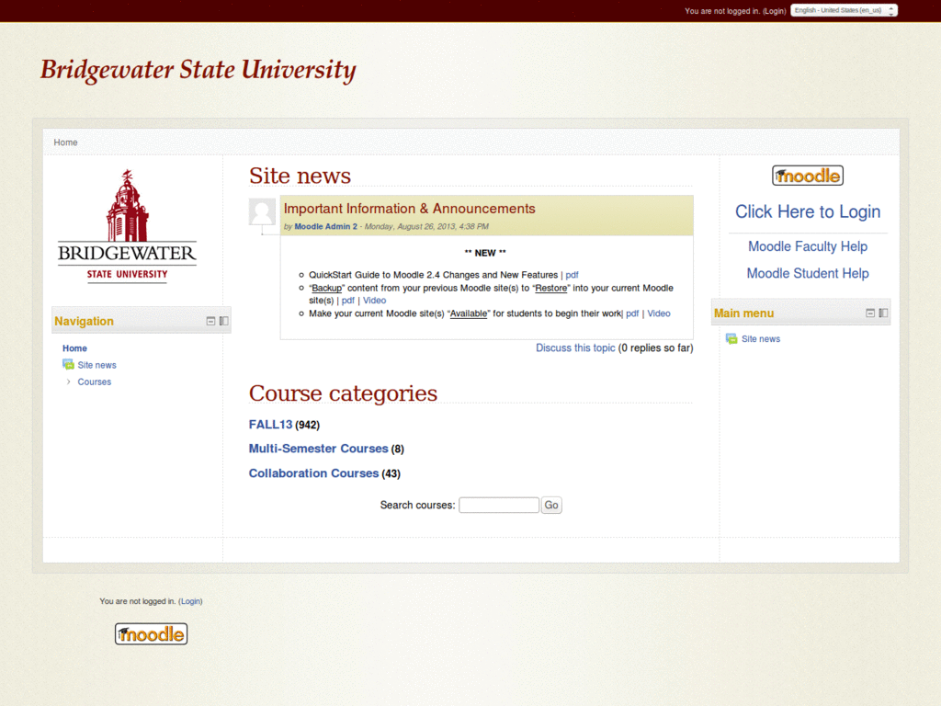Open the Collaboration Courses category

(313, 473)
